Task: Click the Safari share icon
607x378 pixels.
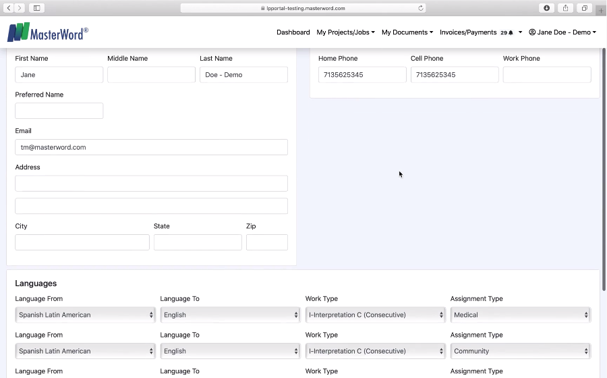Action: click(565, 8)
